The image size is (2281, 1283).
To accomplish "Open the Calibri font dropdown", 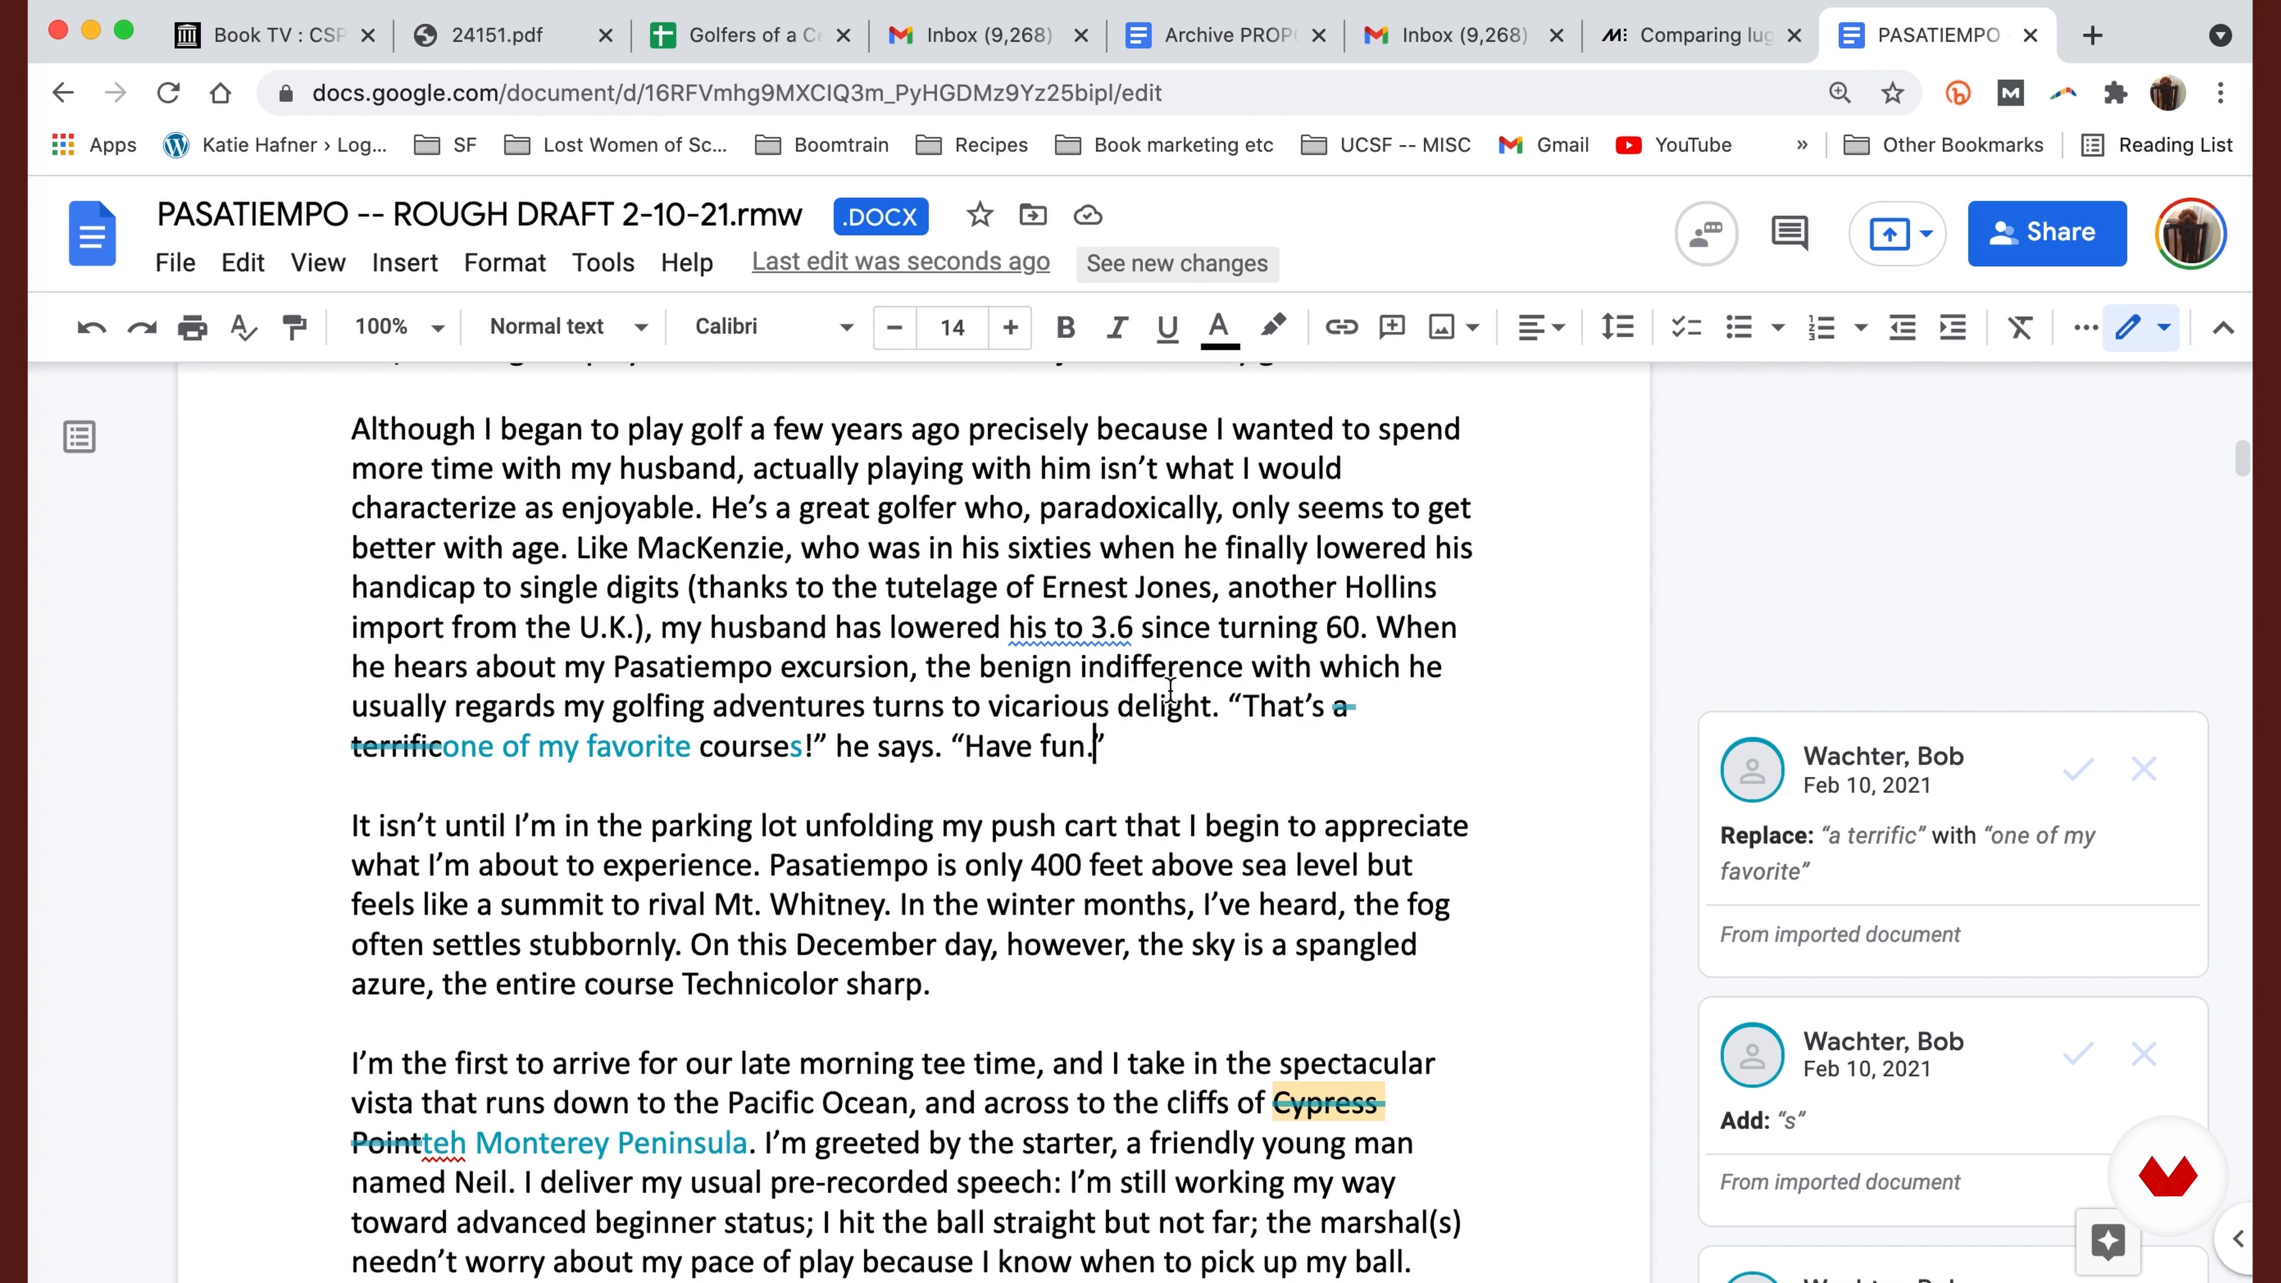I will [774, 327].
